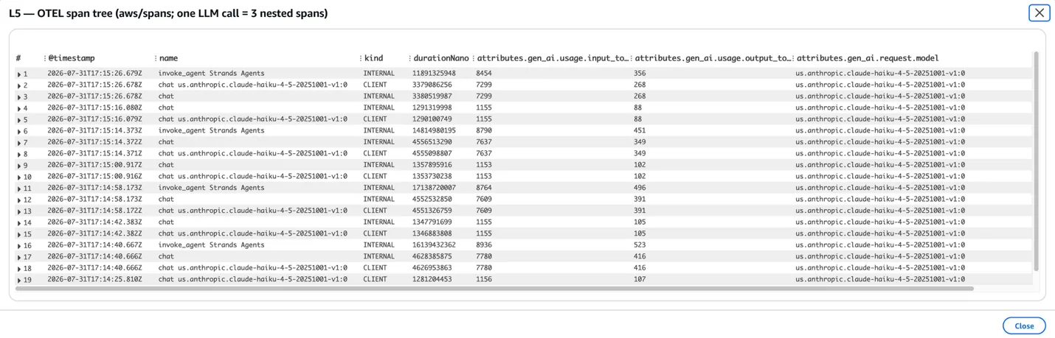Screen dimensions: 1055x338
Task: Open row 4 expander arrow
Action: click(x=19, y=108)
